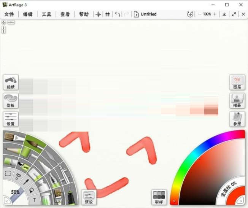This screenshot has width=248, height=208.
Task: Expand the 取样 color samples panel
Action: tap(159, 197)
